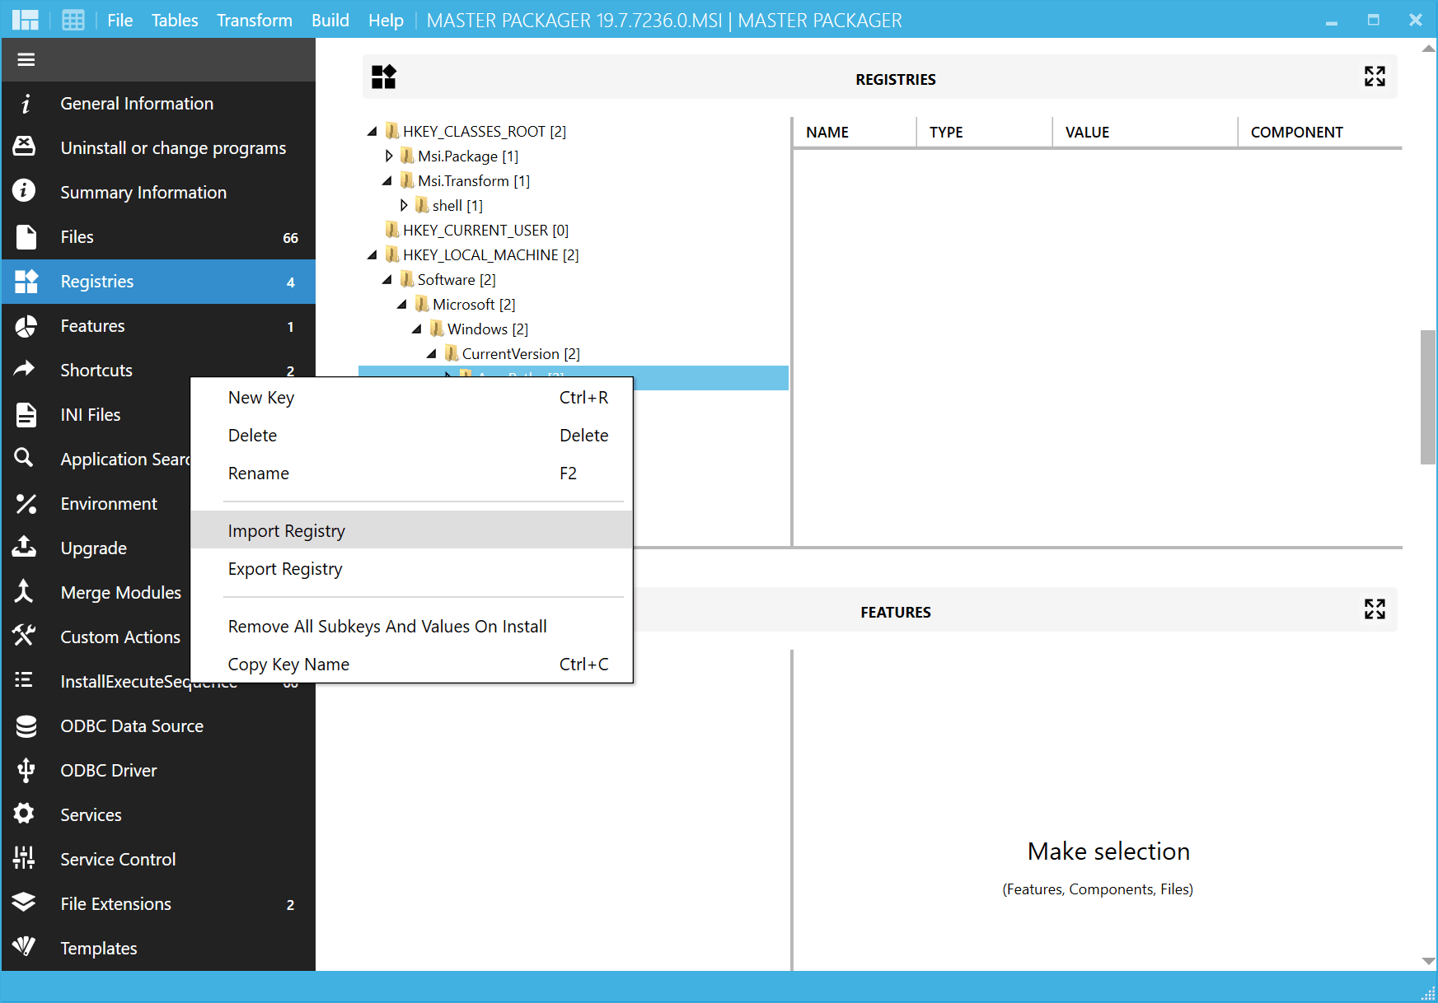Select Export Registry in context menu
1438x1003 pixels.
284,569
